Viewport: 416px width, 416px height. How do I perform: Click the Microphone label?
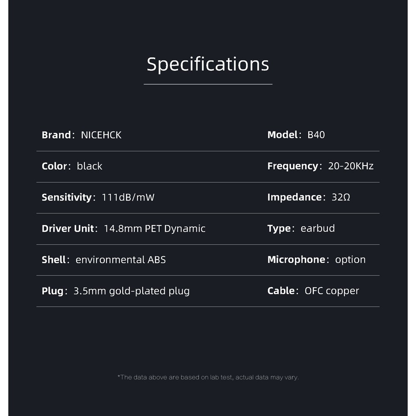click(296, 260)
